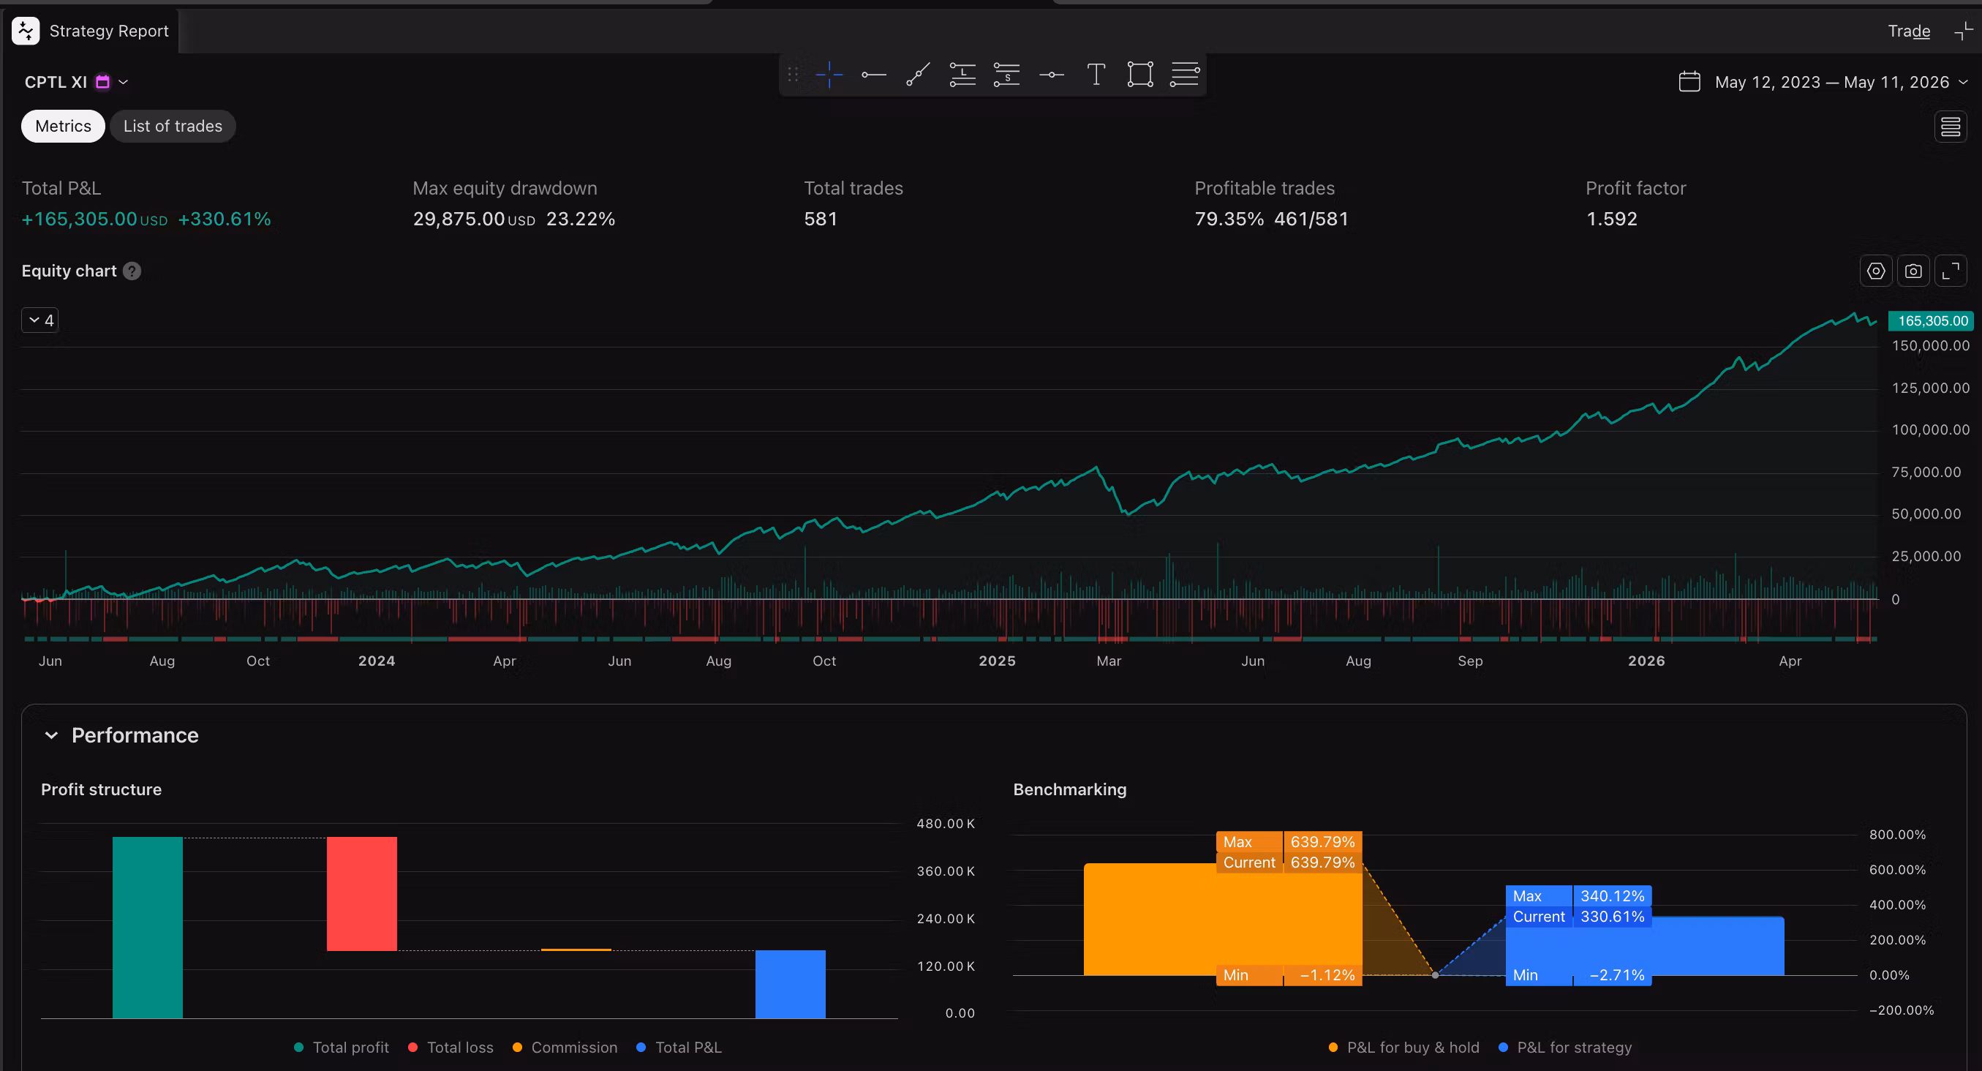This screenshot has width=1982, height=1071.
Task: Toggle the Commission legend item
Action: click(565, 1047)
